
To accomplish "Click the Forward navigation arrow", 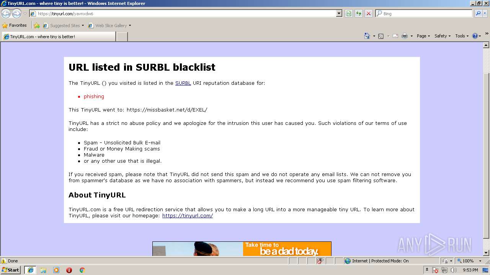I will coord(16,13).
